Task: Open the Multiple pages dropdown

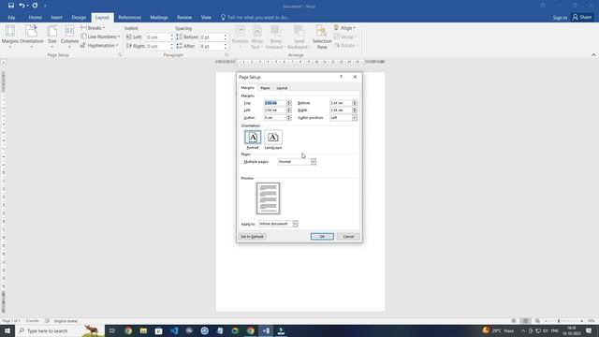Action: pyautogui.click(x=313, y=162)
